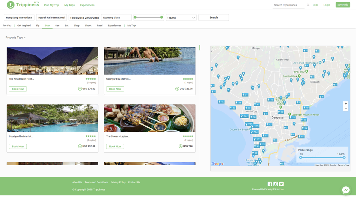Click the Login link
This screenshot has height=200, width=356.
326,5
